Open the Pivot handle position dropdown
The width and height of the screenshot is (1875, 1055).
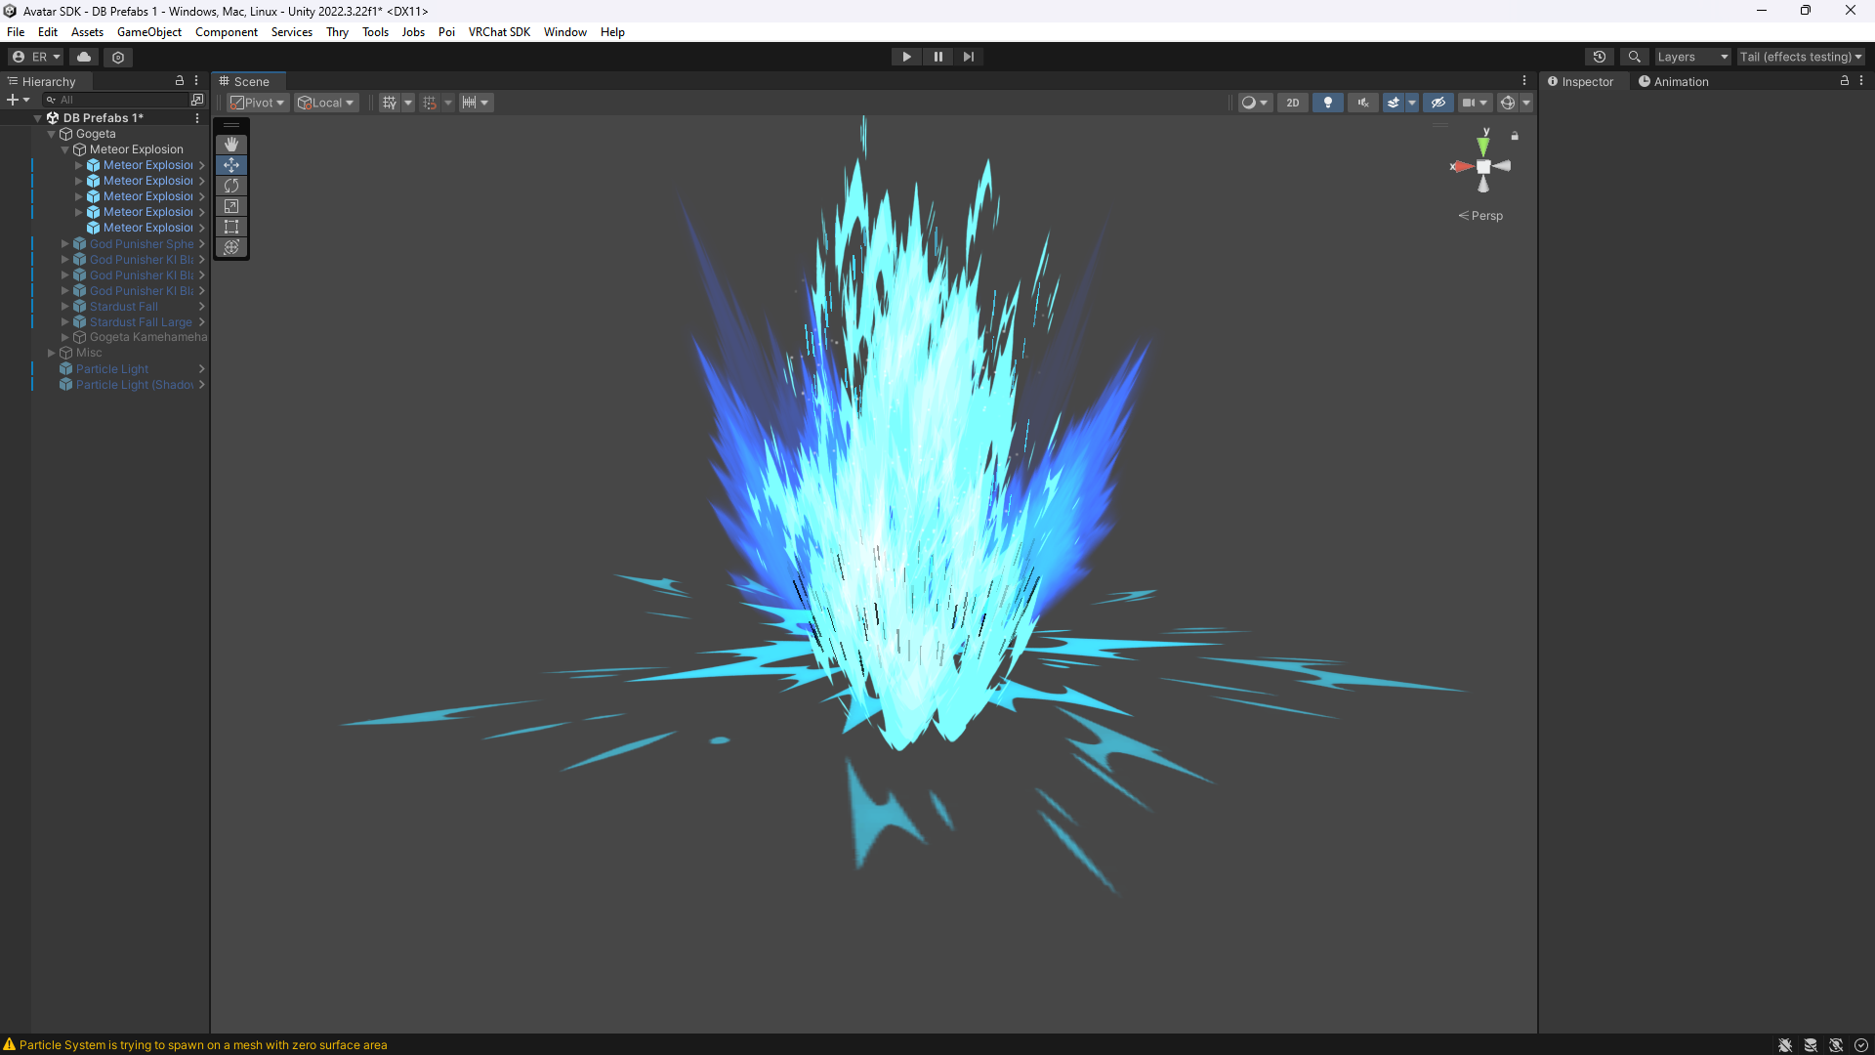[x=258, y=103]
